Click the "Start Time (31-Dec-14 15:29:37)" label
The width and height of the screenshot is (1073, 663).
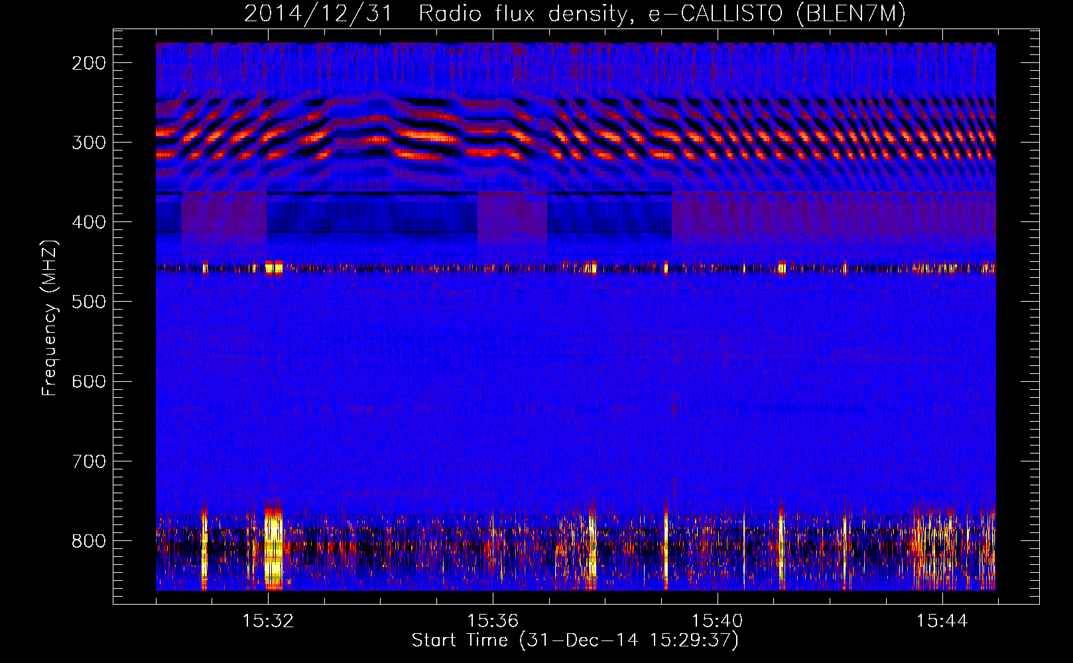pyautogui.click(x=575, y=640)
